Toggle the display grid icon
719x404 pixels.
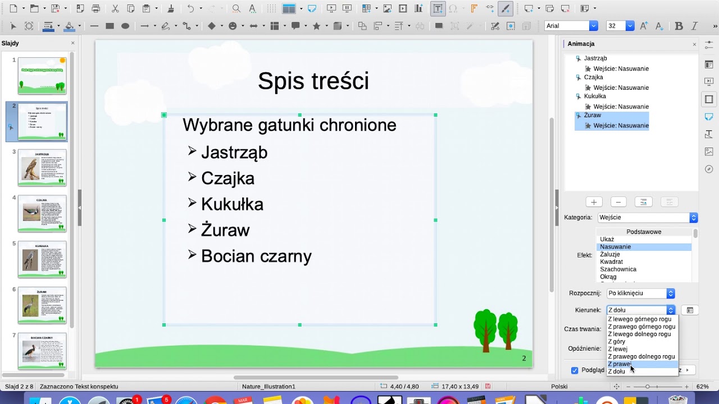tap(272, 8)
